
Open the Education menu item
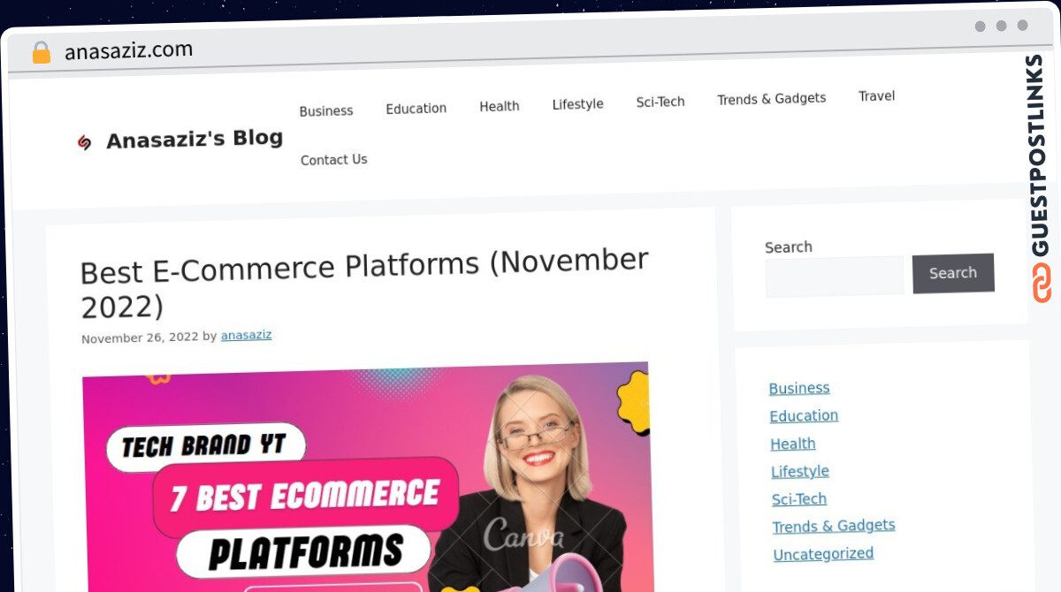[x=416, y=109]
